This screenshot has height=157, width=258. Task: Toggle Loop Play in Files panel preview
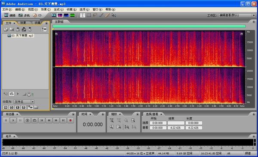[x=12, y=94]
